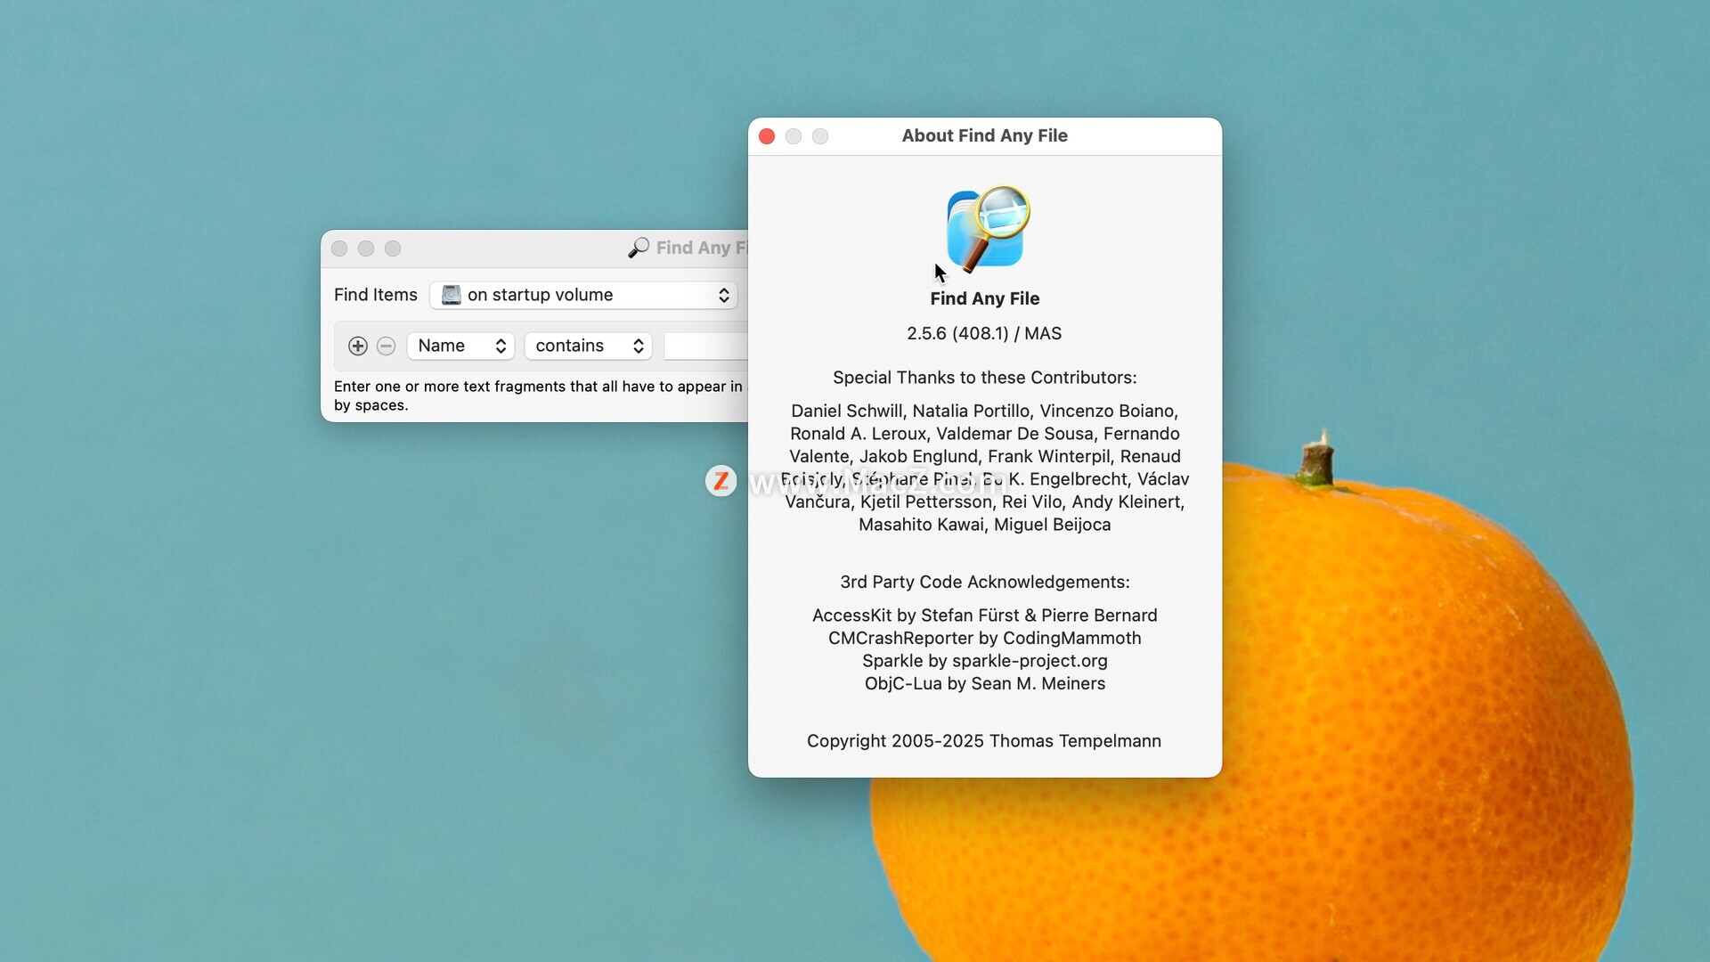Screen dimensions: 1710x962
Task: Click 'AccessKit by Stefan Fürst & Pierre Bernard' line
Action: tap(985, 616)
